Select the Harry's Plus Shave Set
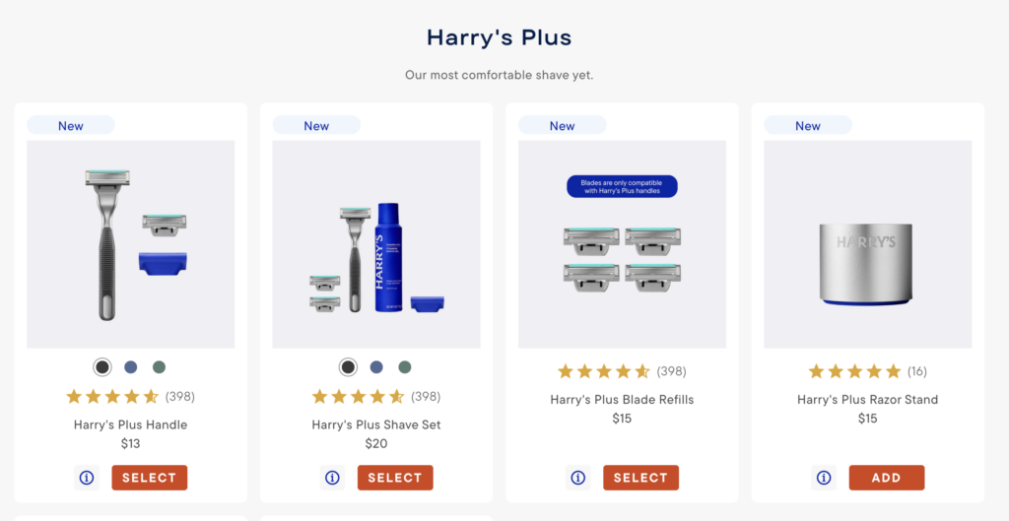Image resolution: width=1009 pixels, height=521 pixels. click(x=395, y=478)
